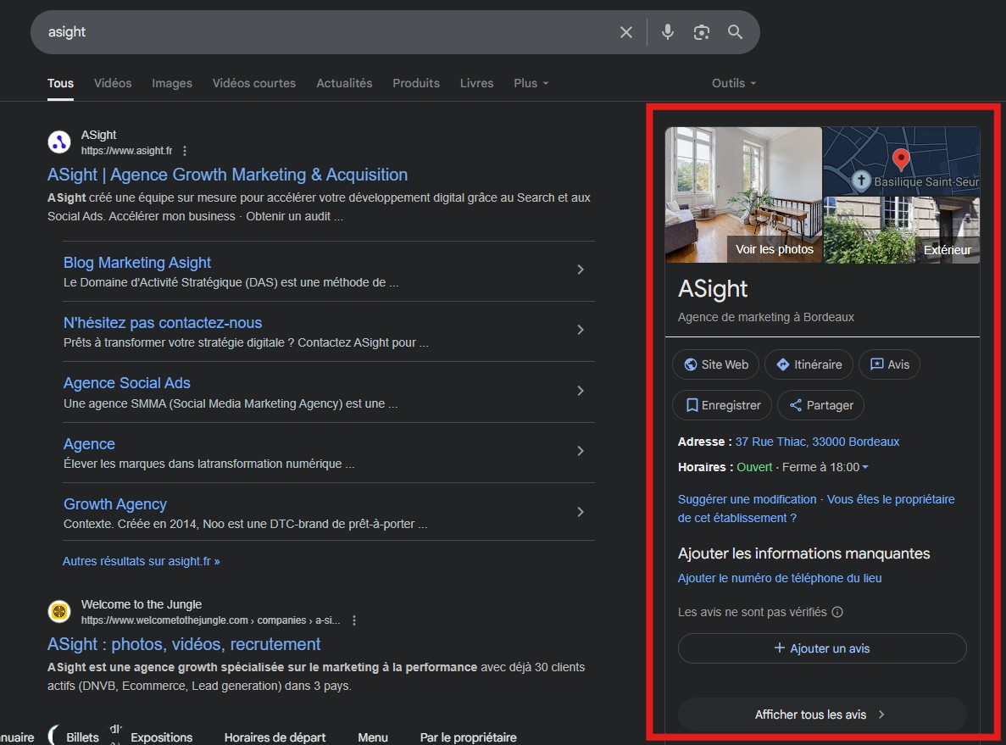This screenshot has height=745, width=1006.
Task: Click the ASight site favicon
Action: [59, 142]
